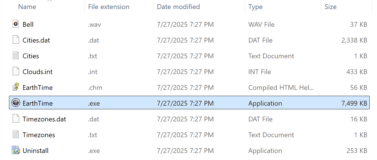The height and width of the screenshot is (160, 377).
Task: Select the Timezones.dat file icon
Action: (16, 119)
